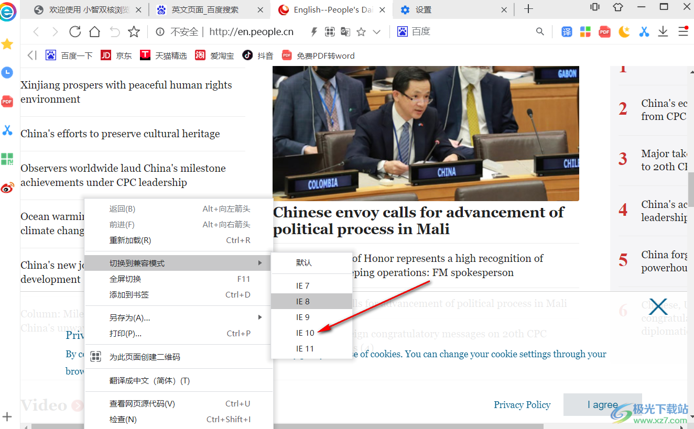694x429 pixels.
Task: Collapse the bookmarks bar arrow
Action: [32, 55]
